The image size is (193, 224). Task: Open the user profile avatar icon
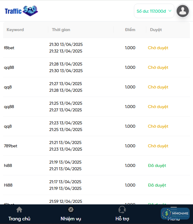coord(182,11)
